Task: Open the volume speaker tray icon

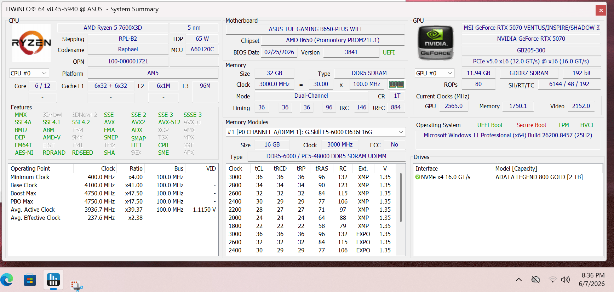Action: point(566,280)
